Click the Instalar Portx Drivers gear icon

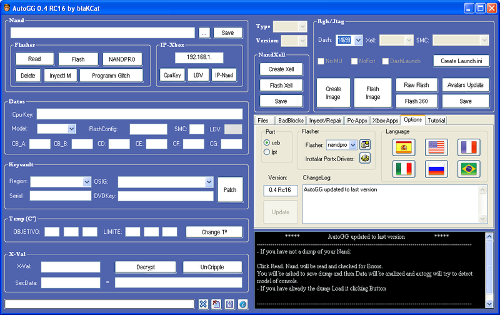[365, 158]
